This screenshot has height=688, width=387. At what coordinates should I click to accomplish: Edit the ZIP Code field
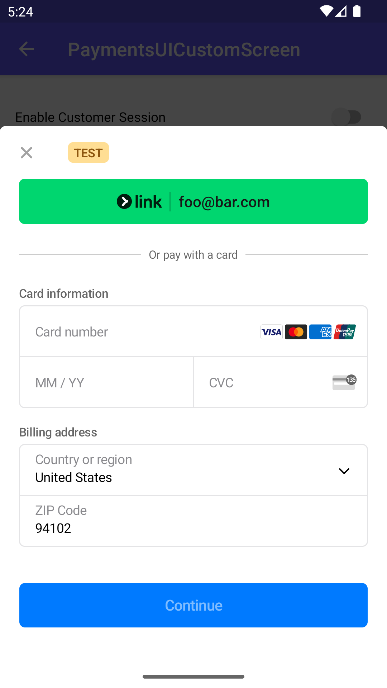193,521
